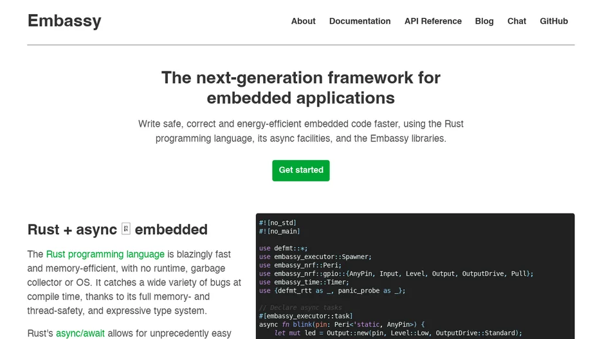
Task: Click the "let mut led = Output::new" line
Action: click(x=398, y=333)
